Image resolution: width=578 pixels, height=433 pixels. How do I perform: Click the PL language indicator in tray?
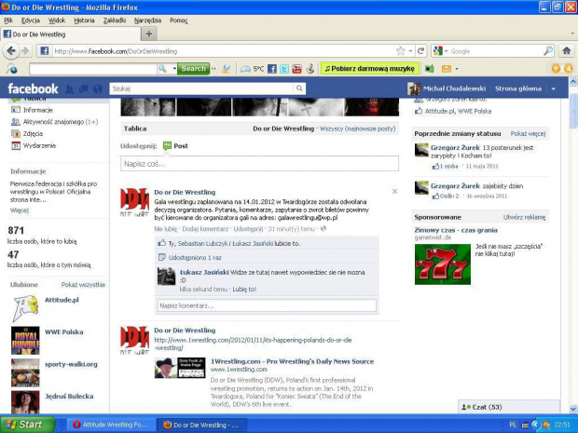(x=513, y=425)
